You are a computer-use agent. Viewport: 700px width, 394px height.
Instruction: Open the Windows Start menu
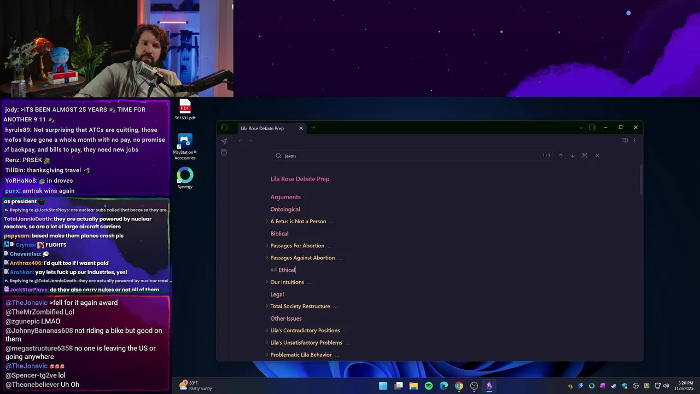[x=383, y=386]
